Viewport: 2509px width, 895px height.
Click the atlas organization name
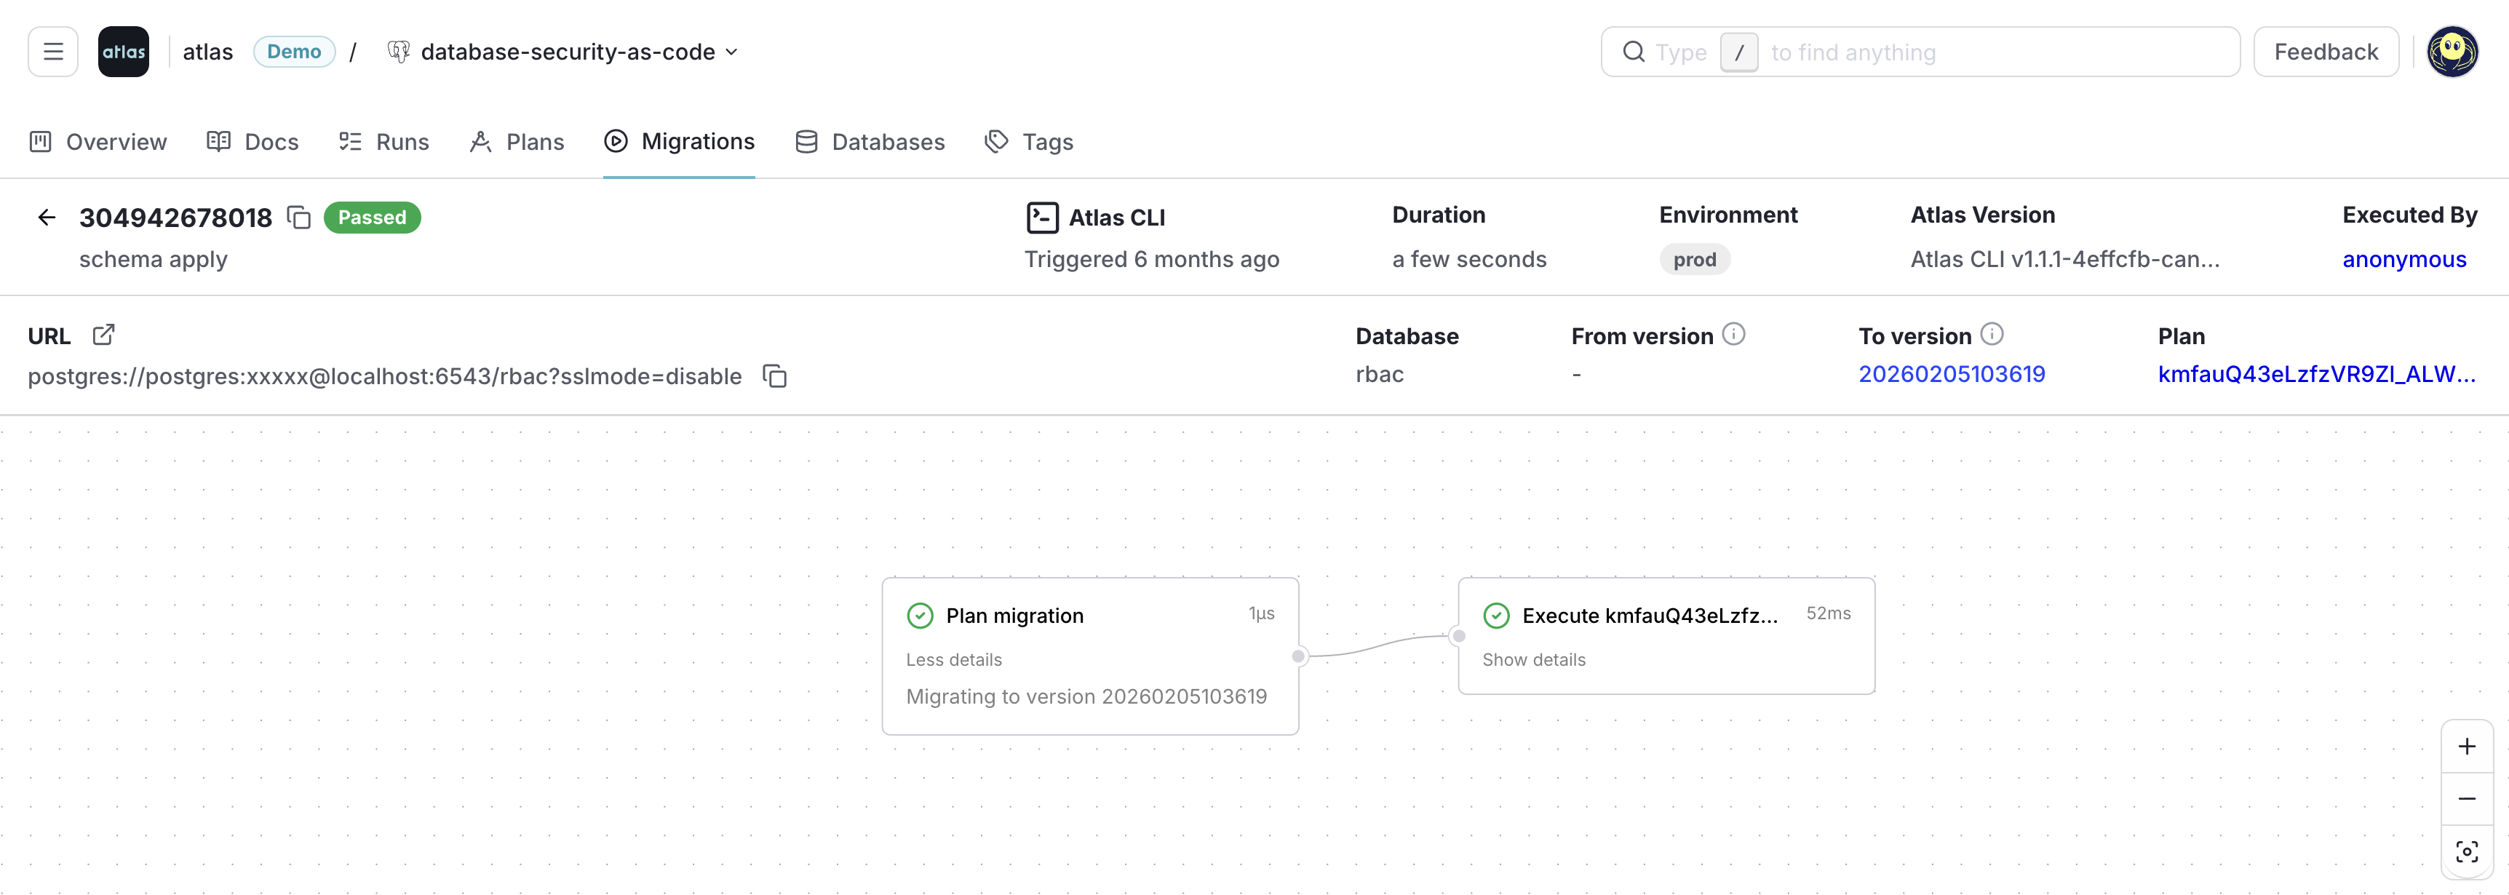click(207, 52)
